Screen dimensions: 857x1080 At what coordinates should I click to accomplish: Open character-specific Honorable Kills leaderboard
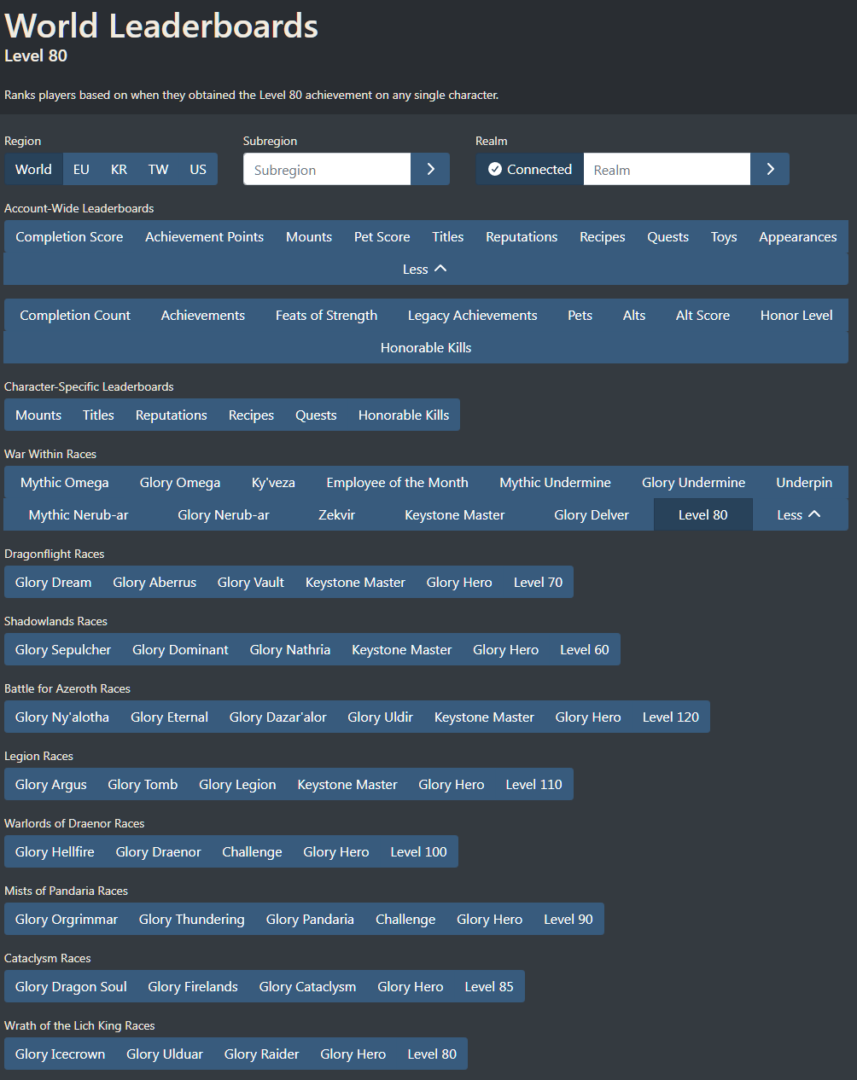point(404,415)
